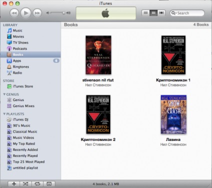Collapse the PLAYLISTS section triangle
Image resolution: width=212 pixels, height=188 pixels.
click(4, 114)
